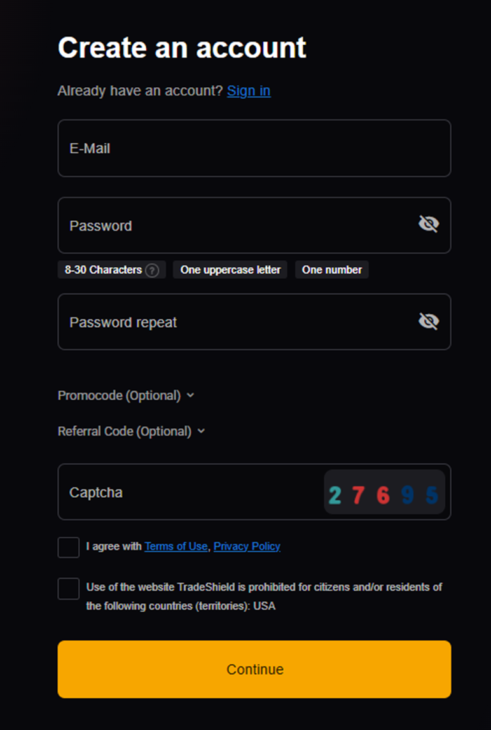Toggle Password field visibility eye icon
Viewport: 491px width, 730px height.
[428, 224]
